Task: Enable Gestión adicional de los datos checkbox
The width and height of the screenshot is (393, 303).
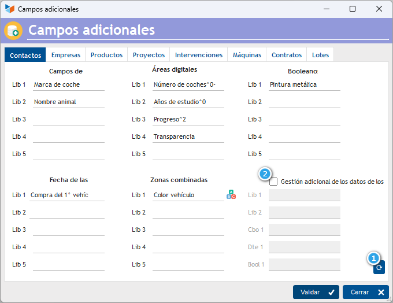Action: click(273, 182)
